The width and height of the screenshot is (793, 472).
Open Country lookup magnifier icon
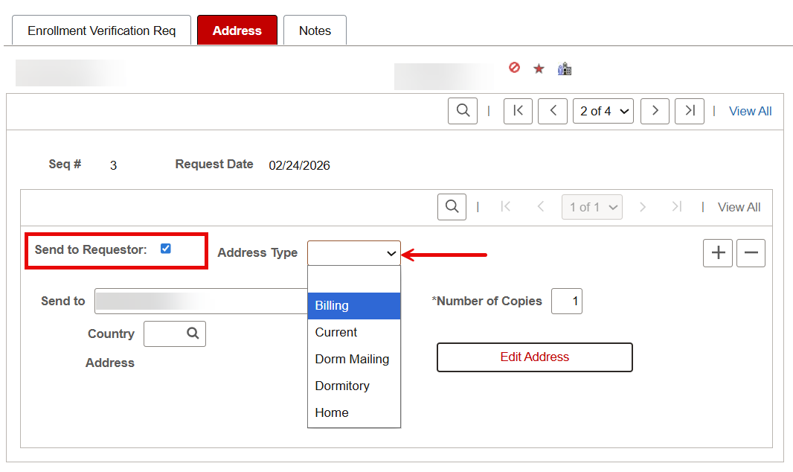click(x=193, y=334)
